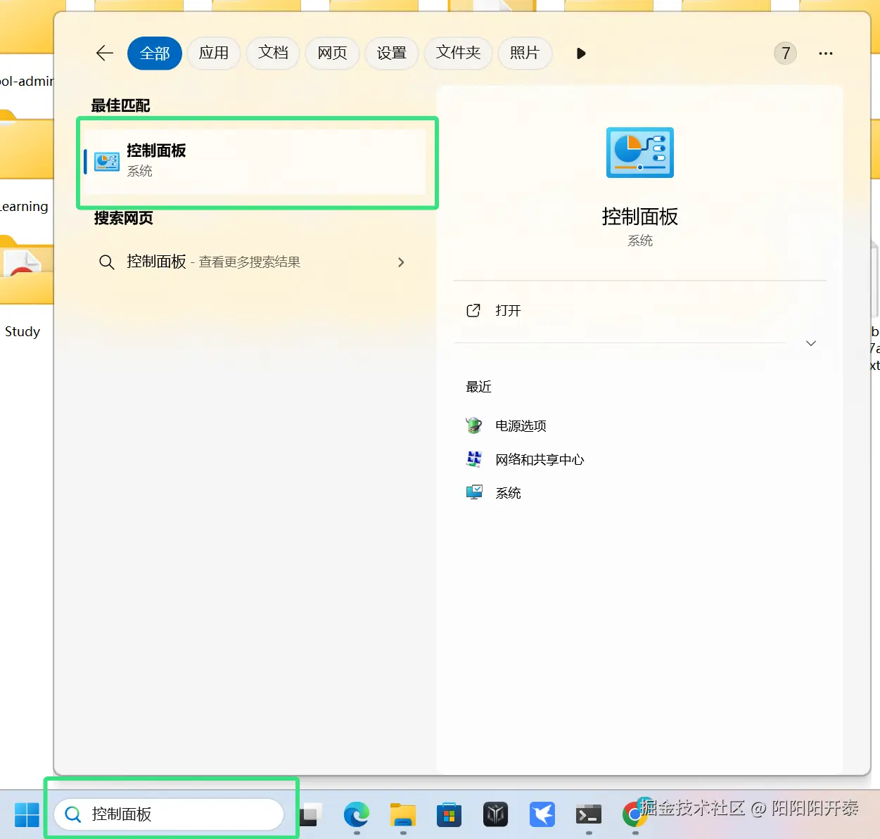
Task: Click the 网络和共享中心 network icon
Action: (x=474, y=459)
